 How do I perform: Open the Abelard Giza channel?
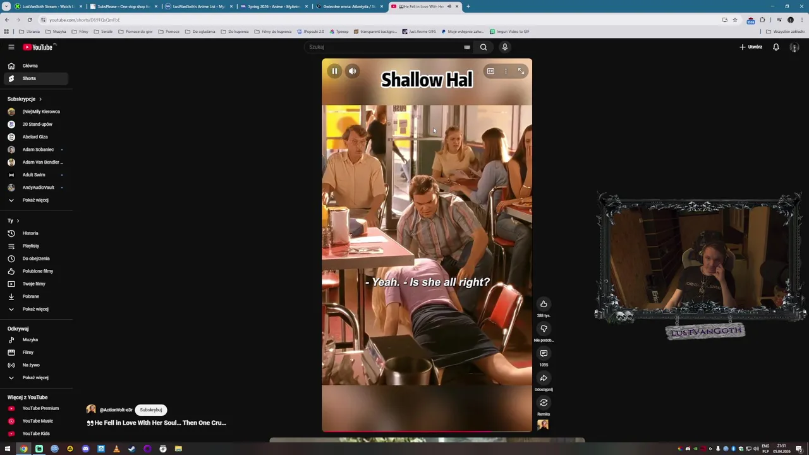pos(36,137)
